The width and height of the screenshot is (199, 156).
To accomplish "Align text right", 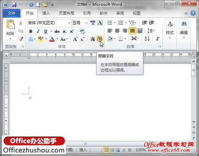I will pos(125,31).
